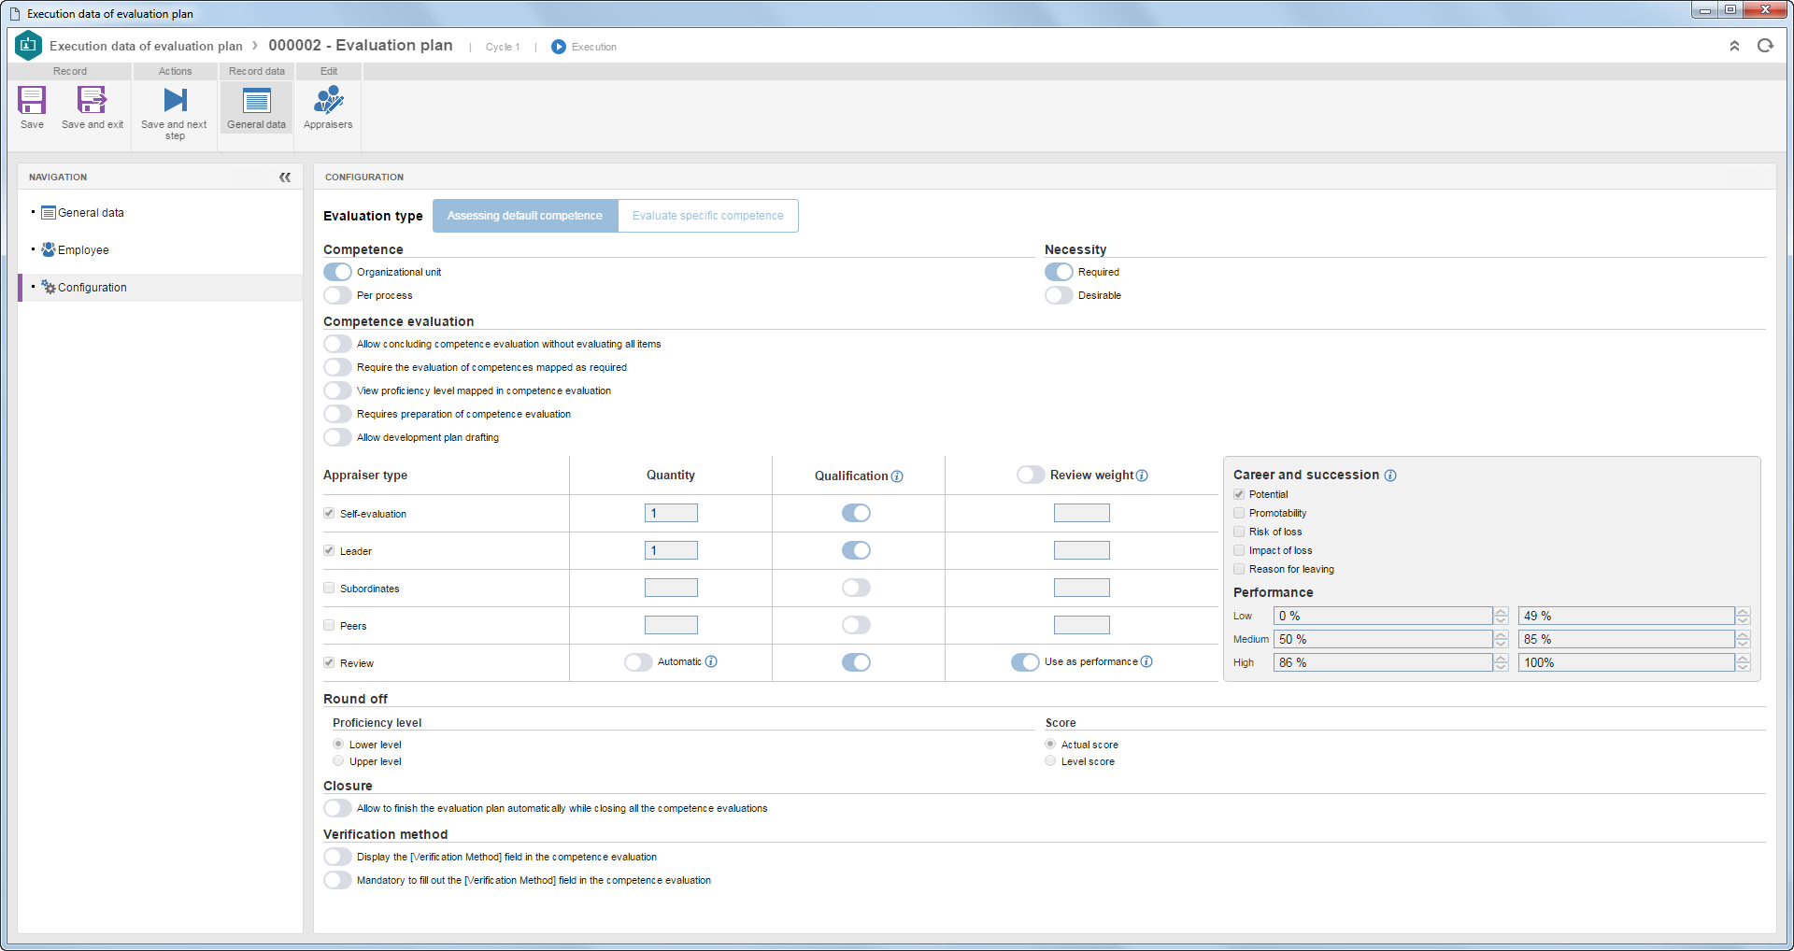Check Risk of loss checkbox
This screenshot has height=951, width=1794.
[x=1239, y=532]
